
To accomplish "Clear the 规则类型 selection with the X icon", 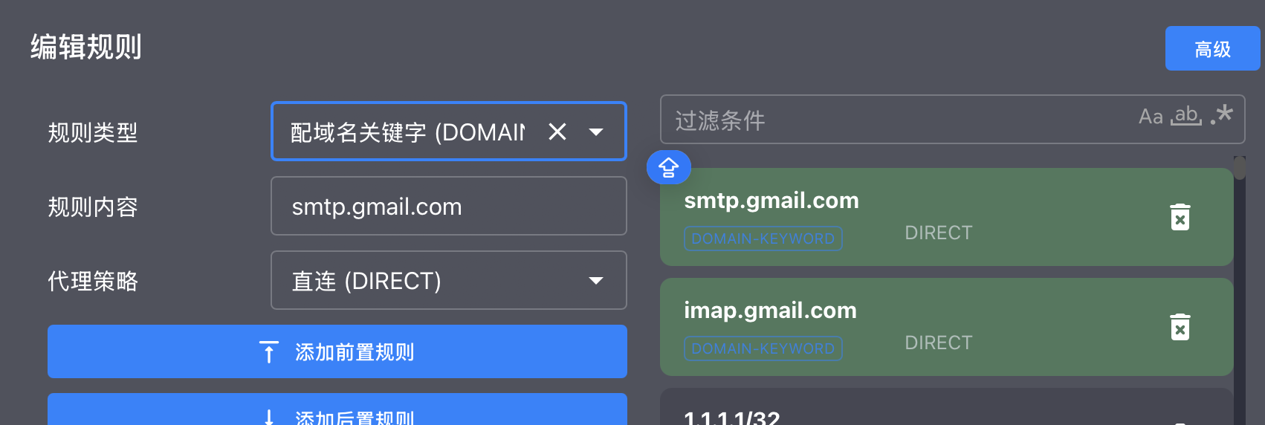I will pos(557,132).
